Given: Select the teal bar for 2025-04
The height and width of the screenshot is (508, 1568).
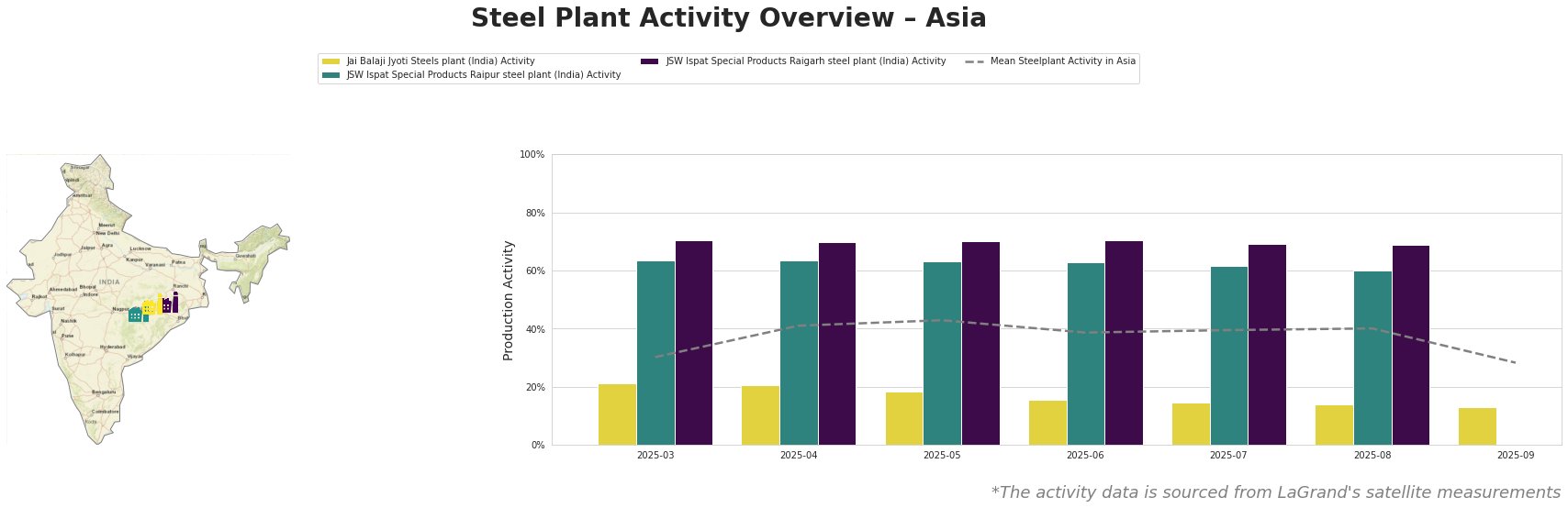Looking at the screenshot, I should coord(799,353).
